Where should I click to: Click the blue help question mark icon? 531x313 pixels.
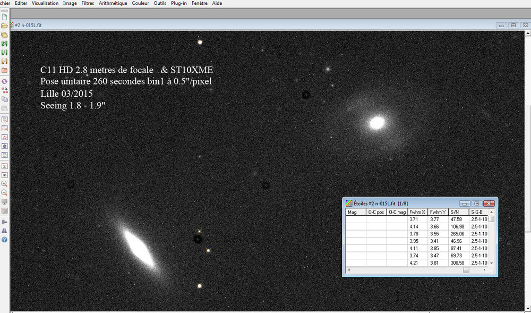(4, 240)
